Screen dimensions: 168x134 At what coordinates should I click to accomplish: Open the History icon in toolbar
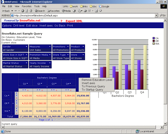(74, 11)
